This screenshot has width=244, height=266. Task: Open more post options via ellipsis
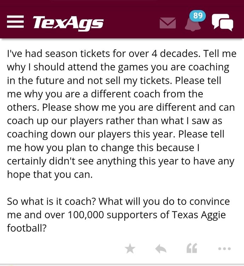point(224,249)
